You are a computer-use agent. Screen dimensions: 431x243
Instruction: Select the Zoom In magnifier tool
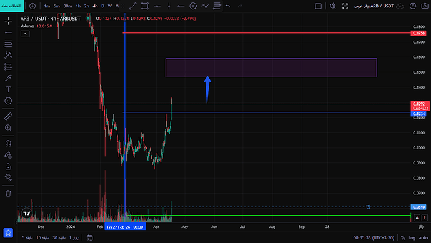click(8, 127)
